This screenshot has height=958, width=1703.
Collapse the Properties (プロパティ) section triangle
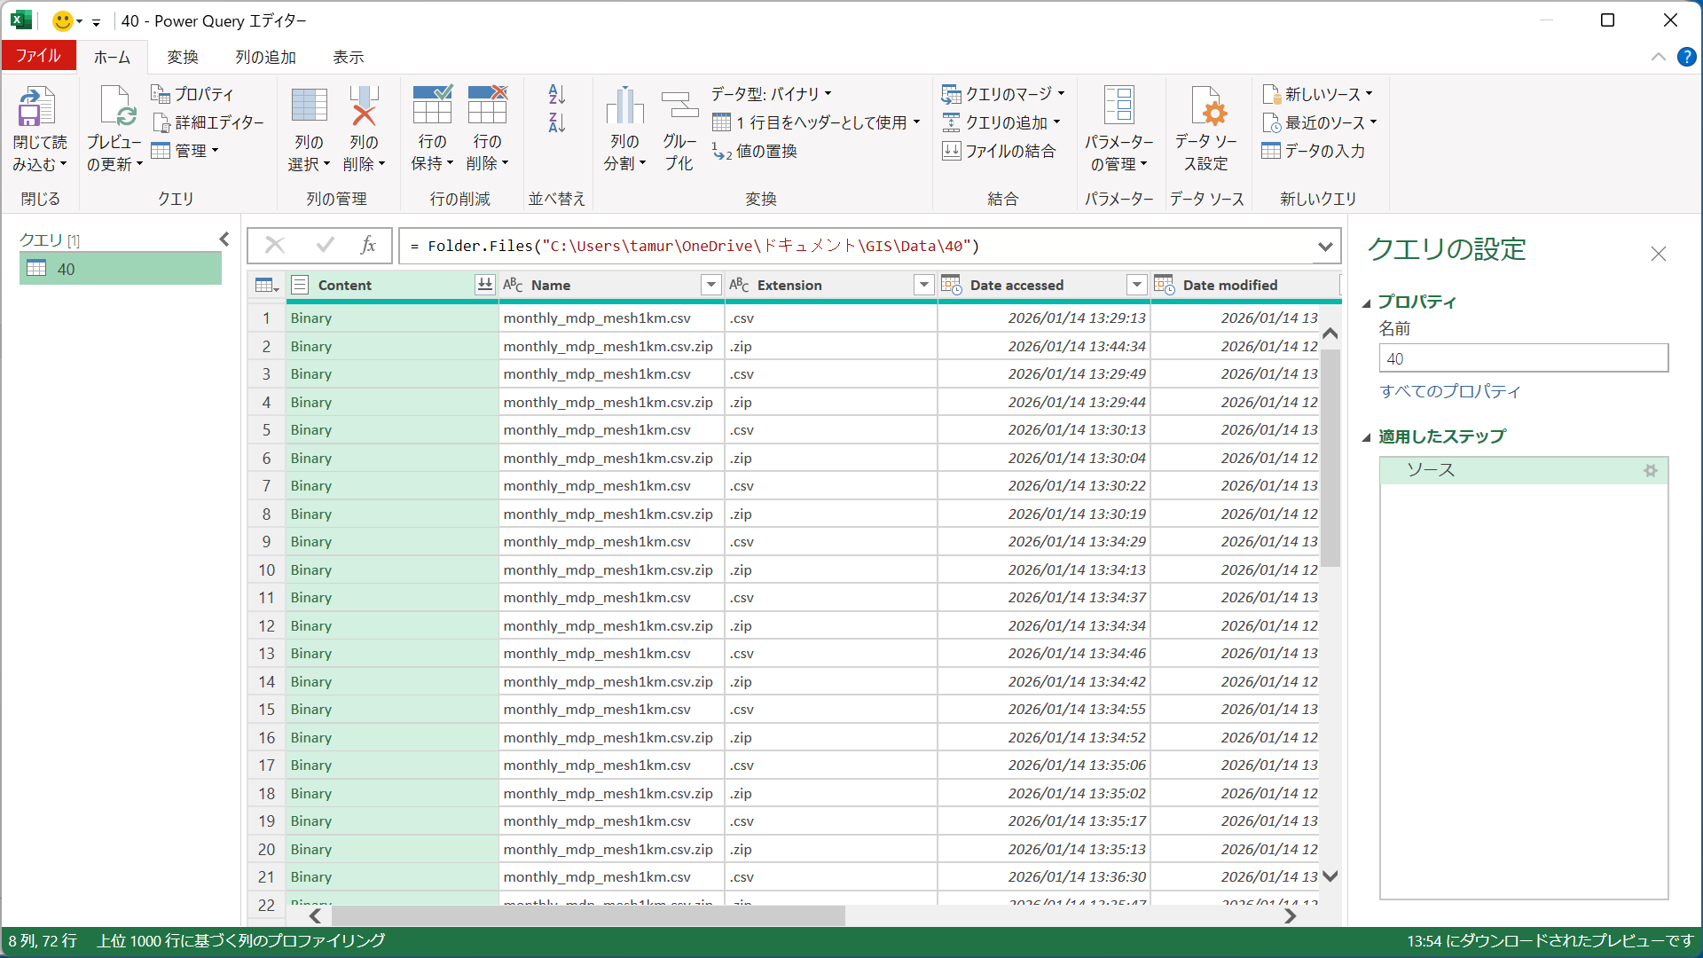pyautogui.click(x=1367, y=303)
